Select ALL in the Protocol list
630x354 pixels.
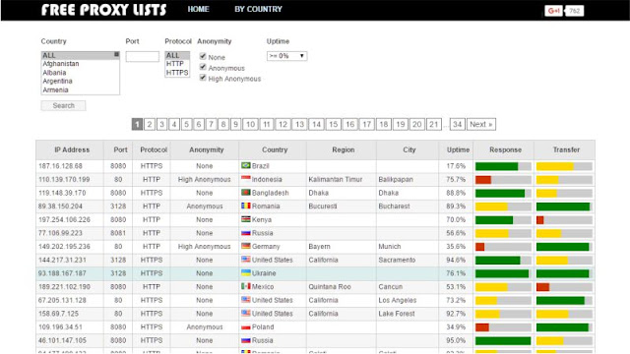pos(177,55)
